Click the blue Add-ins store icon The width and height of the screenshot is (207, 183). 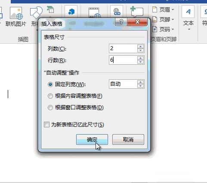click(71, 12)
